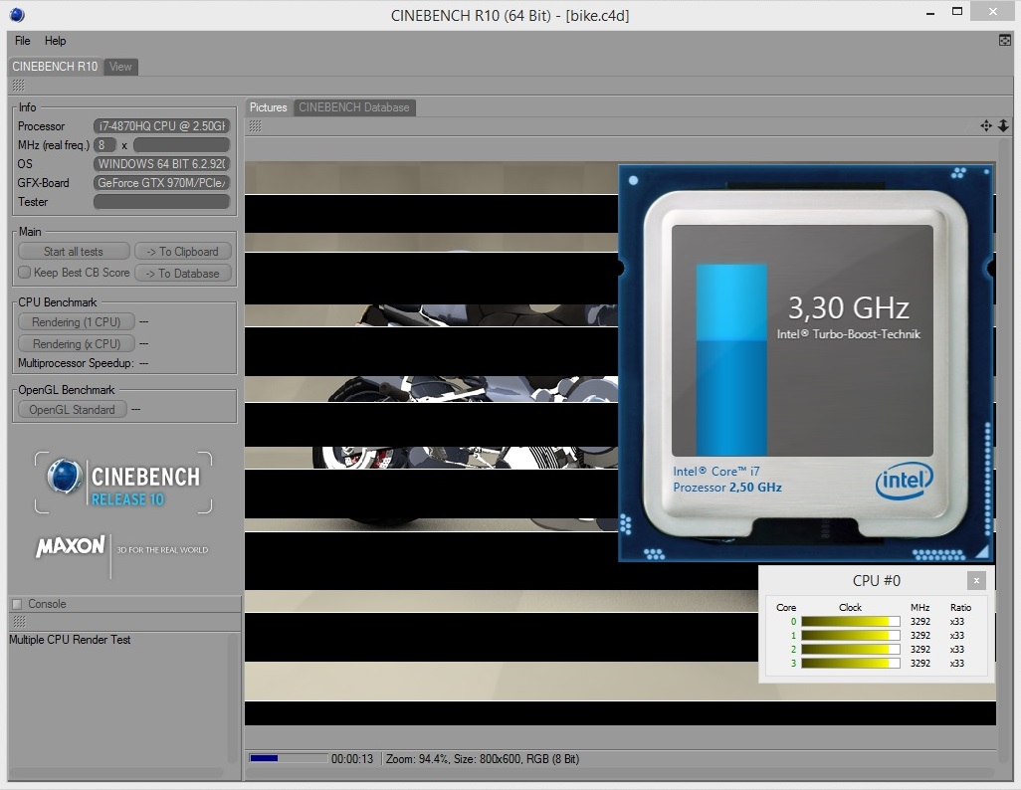
Task: Select the Pictures tab
Action: tap(269, 107)
